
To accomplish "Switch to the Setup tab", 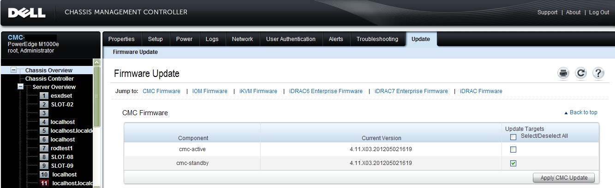I will pos(155,39).
